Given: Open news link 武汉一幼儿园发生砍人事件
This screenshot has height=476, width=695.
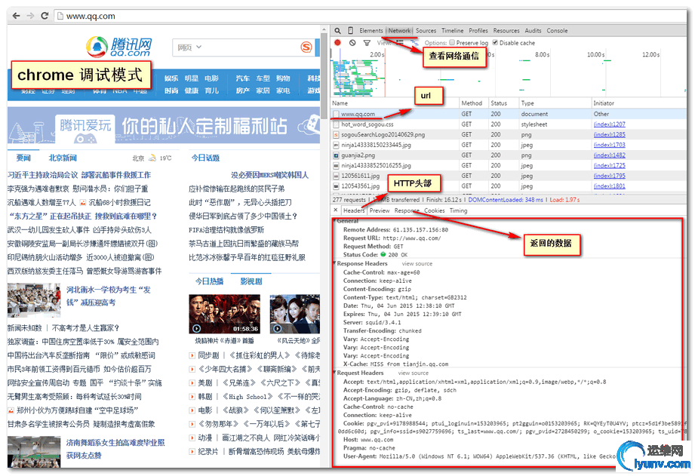Looking at the screenshot, I should [79, 230].
